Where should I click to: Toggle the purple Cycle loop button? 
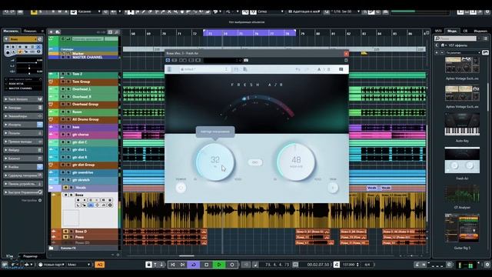tap(194, 265)
